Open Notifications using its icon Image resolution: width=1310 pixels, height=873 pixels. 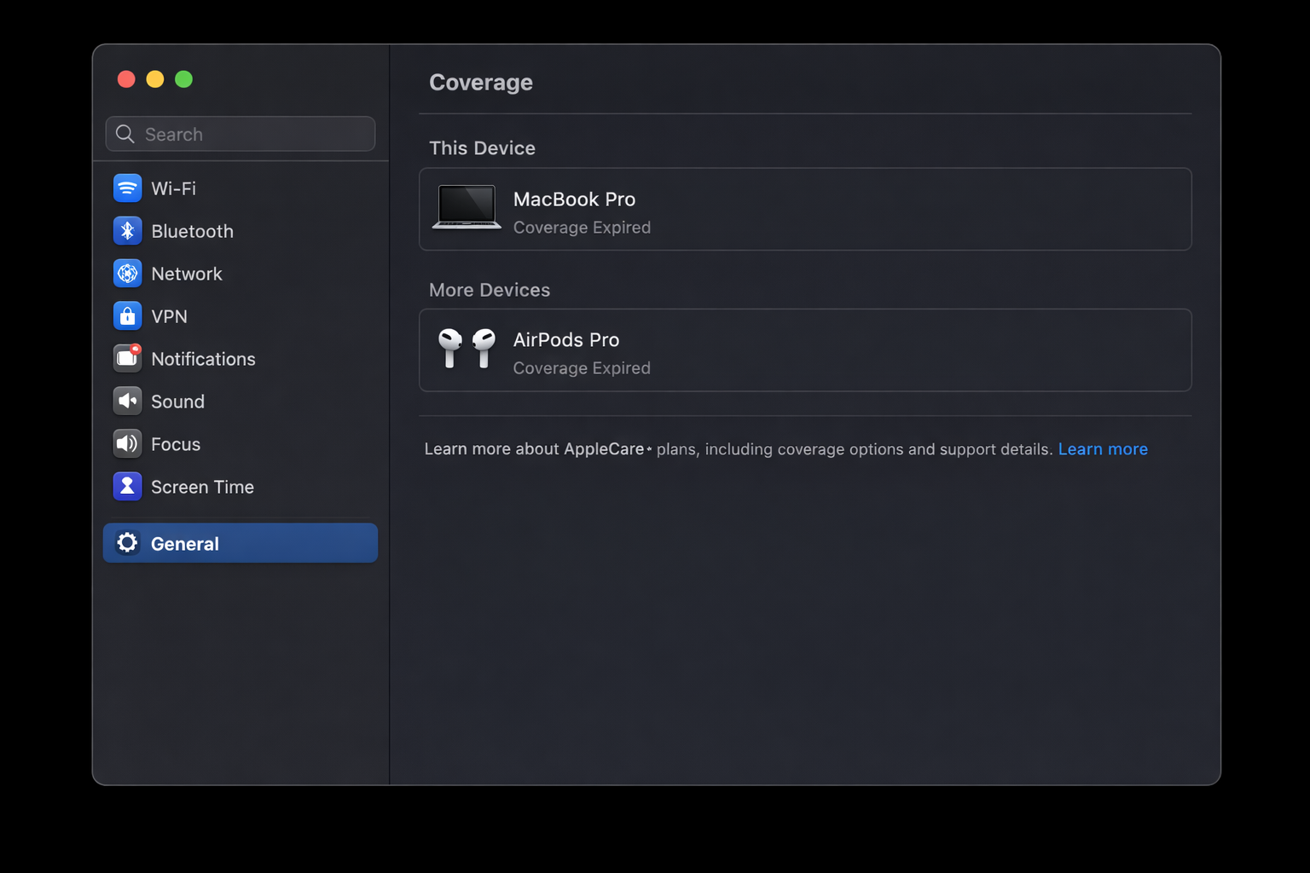coord(127,358)
